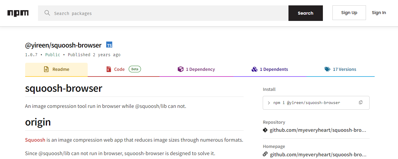This screenshot has width=398, height=159.
Task: Click the Homepage label
Action: [274, 146]
